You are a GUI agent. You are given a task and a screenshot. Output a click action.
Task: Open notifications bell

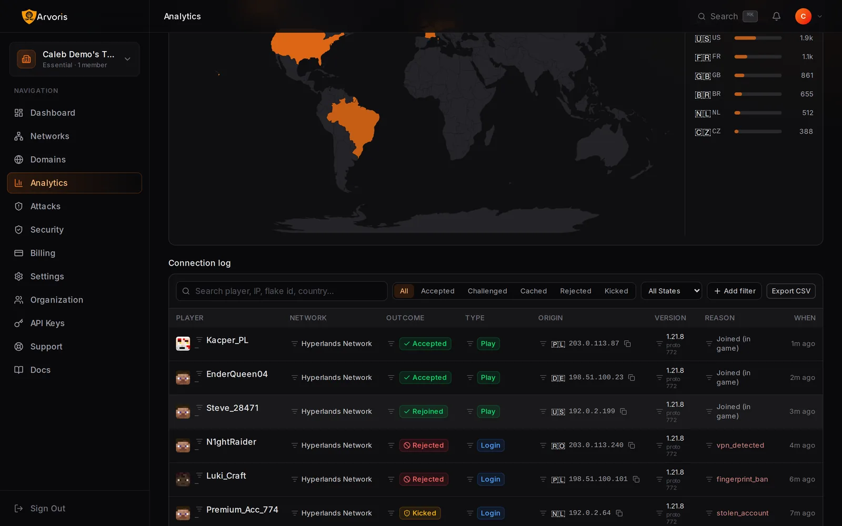coord(776,16)
